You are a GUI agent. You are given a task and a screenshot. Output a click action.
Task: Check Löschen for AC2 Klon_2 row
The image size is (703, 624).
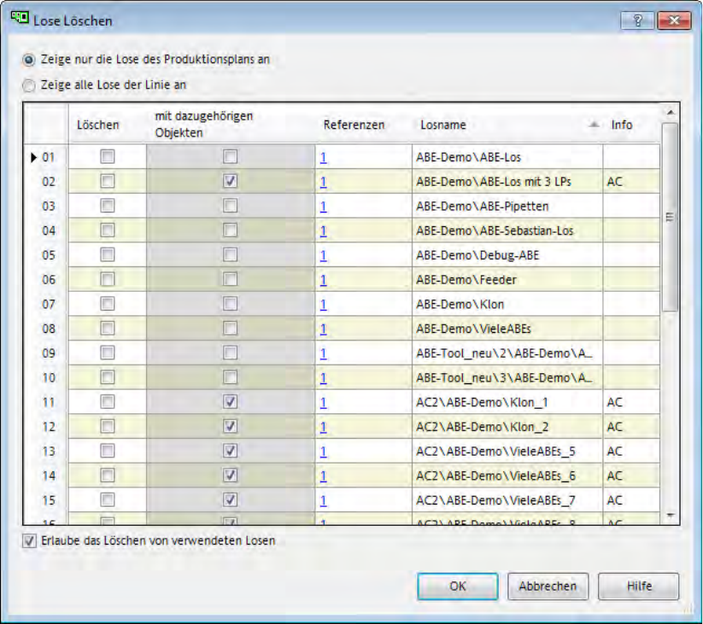pyautogui.click(x=107, y=427)
